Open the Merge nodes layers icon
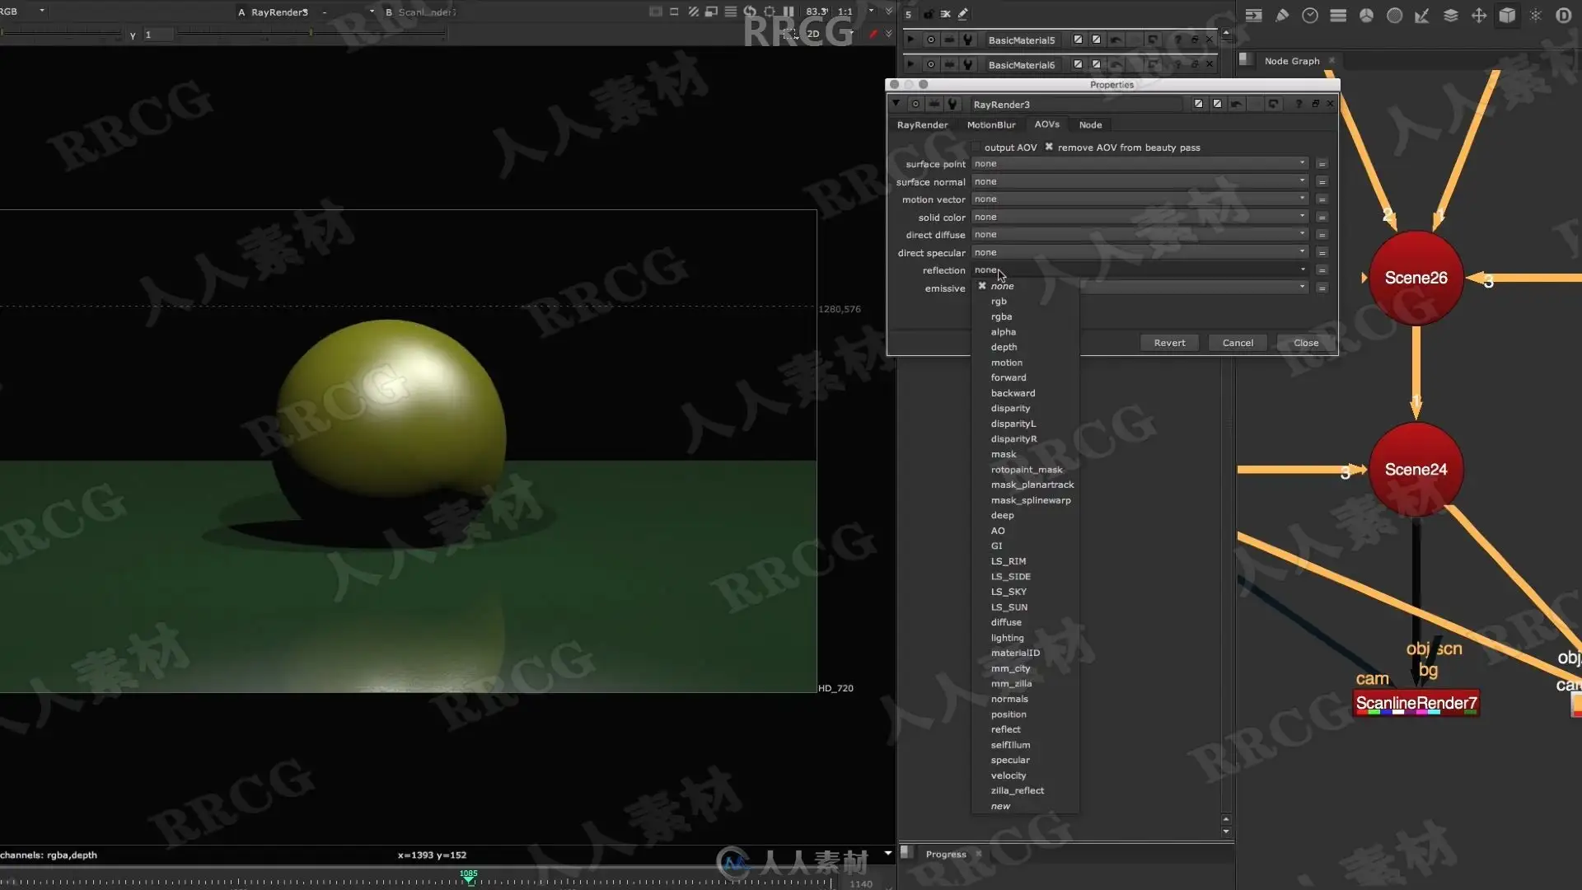Image resolution: width=1582 pixels, height=890 pixels. pyautogui.click(x=1451, y=15)
